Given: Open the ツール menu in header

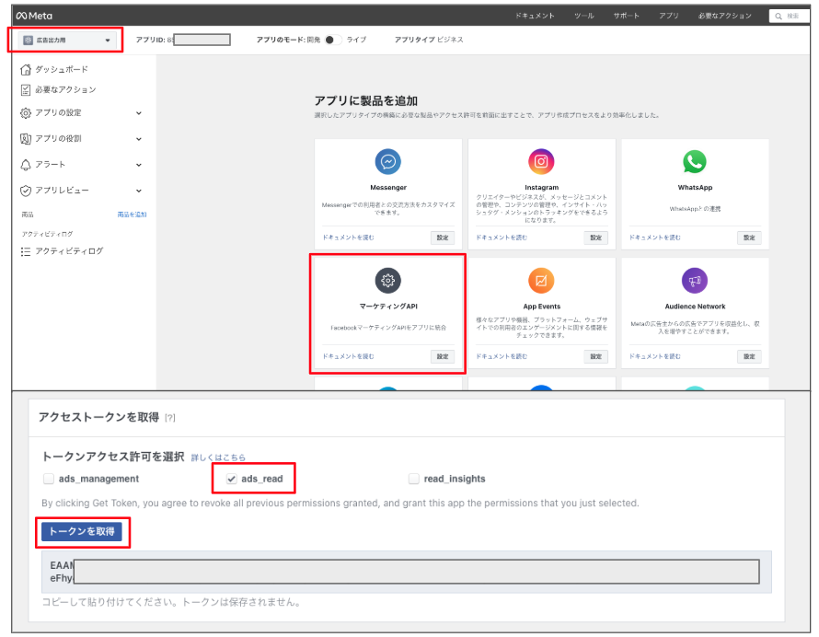Looking at the screenshot, I should tap(583, 16).
